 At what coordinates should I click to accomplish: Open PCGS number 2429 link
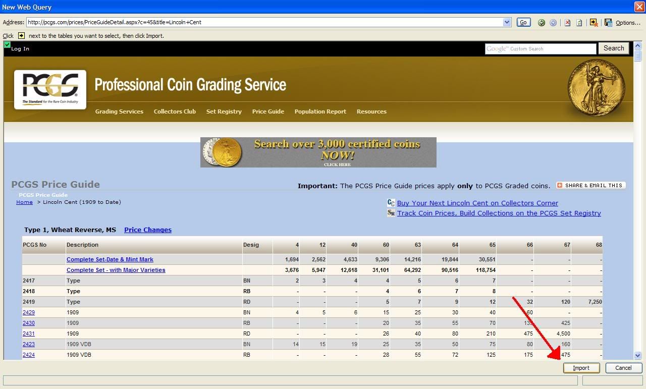coord(29,312)
